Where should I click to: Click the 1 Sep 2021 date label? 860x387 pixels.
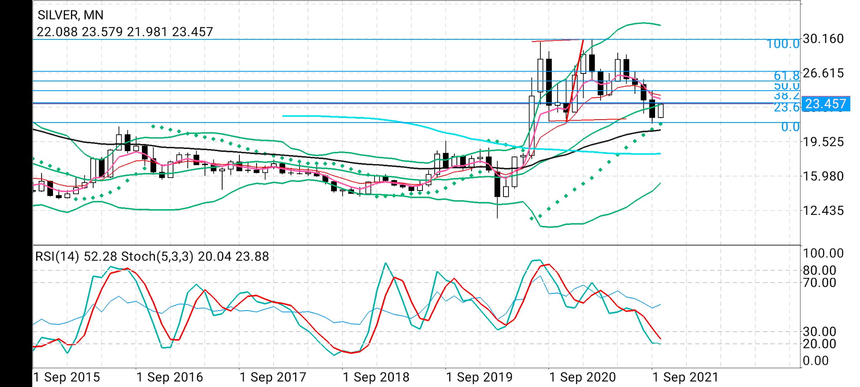pos(686,377)
